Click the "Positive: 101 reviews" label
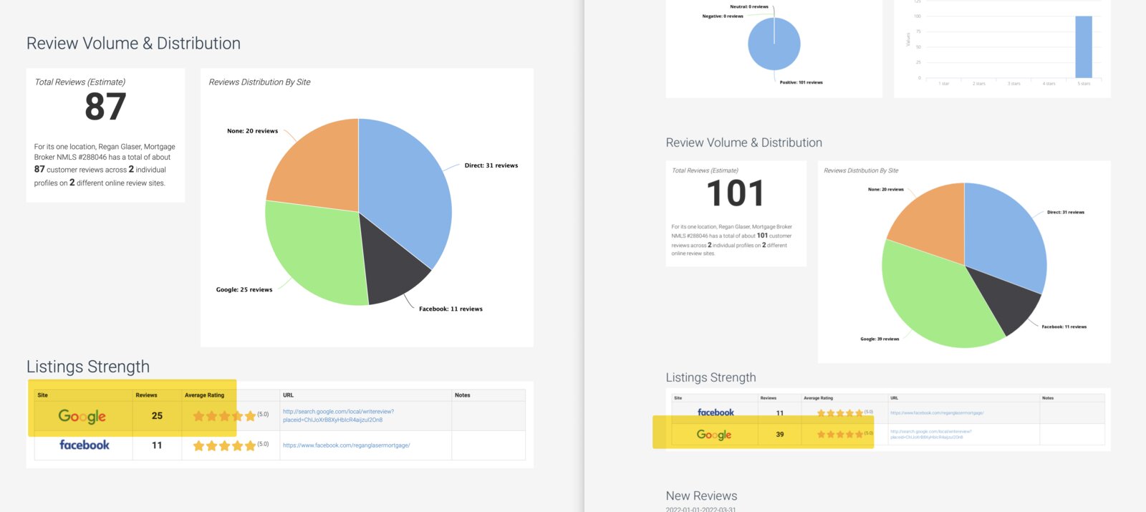This screenshot has width=1146, height=512. click(801, 82)
